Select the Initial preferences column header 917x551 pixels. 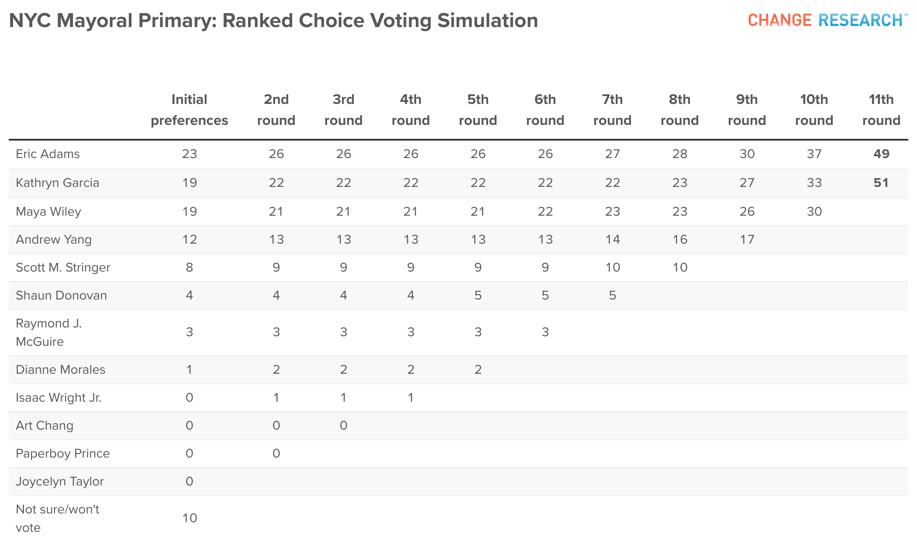pyautogui.click(x=189, y=110)
